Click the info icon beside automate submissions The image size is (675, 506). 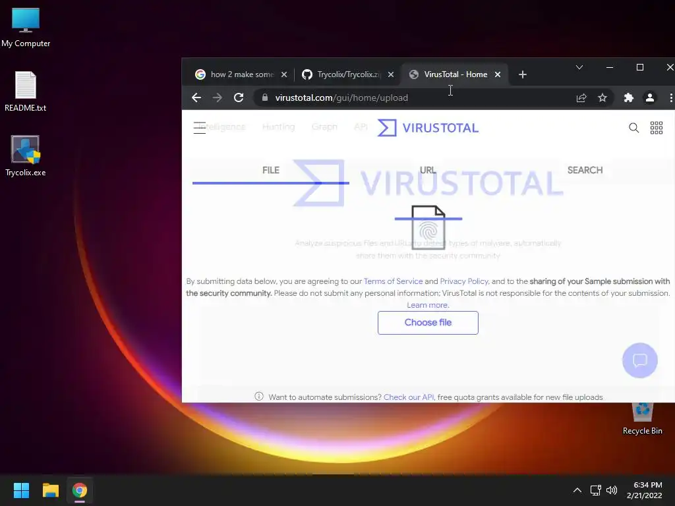258,396
